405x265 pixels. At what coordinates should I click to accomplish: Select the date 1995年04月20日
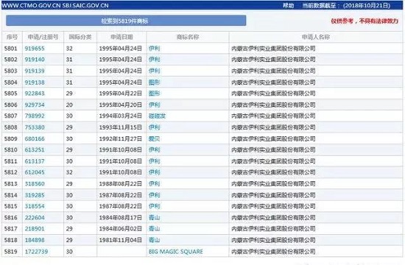[x=121, y=105]
